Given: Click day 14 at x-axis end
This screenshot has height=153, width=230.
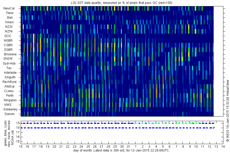Looking at the screenshot, I should point(223,147).
